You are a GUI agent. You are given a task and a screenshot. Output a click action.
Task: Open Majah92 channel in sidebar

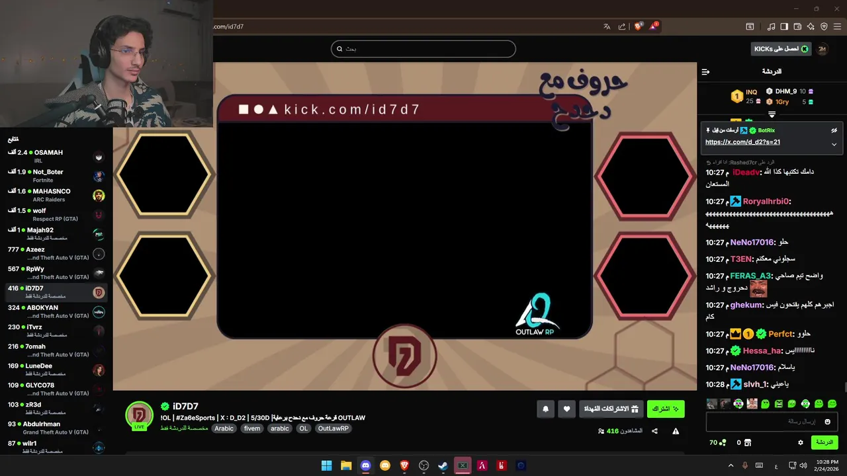(56, 234)
